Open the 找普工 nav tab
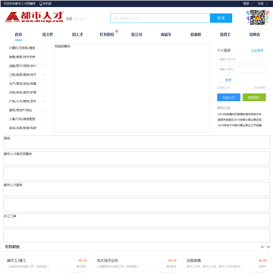This screenshot has width=273, height=273. (x=225, y=35)
